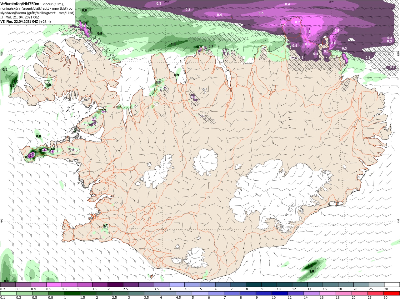Click the 2.0 value off the Westfjords
The height and width of the screenshot is (300, 400).
pyautogui.click(x=16, y=81)
